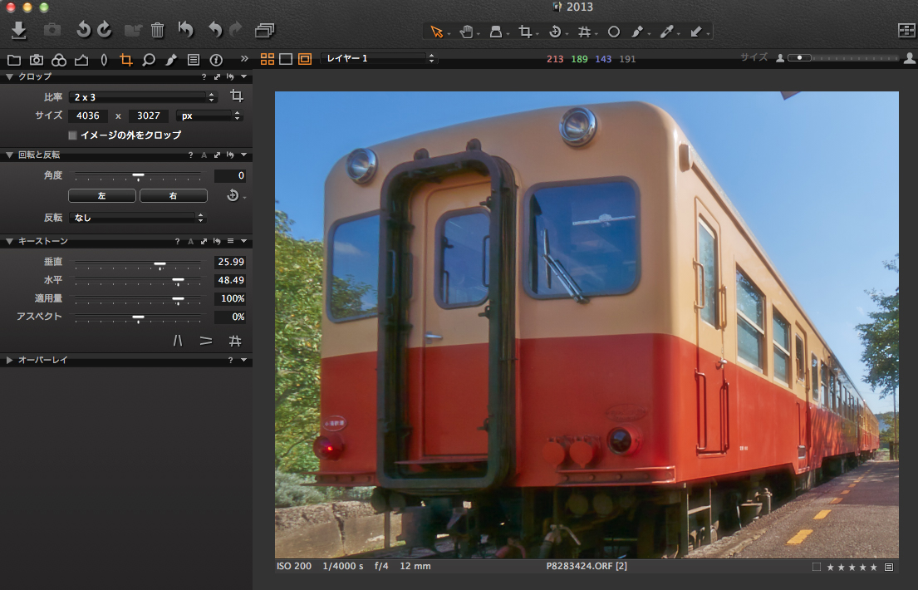Screen dimensions: 918x590
Task: Click the trash delete icon
Action: coord(157,31)
